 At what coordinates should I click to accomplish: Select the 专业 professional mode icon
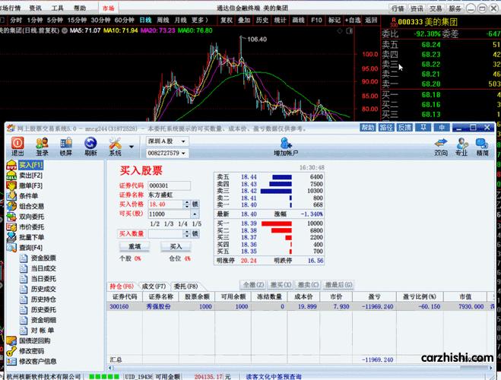tap(461, 147)
